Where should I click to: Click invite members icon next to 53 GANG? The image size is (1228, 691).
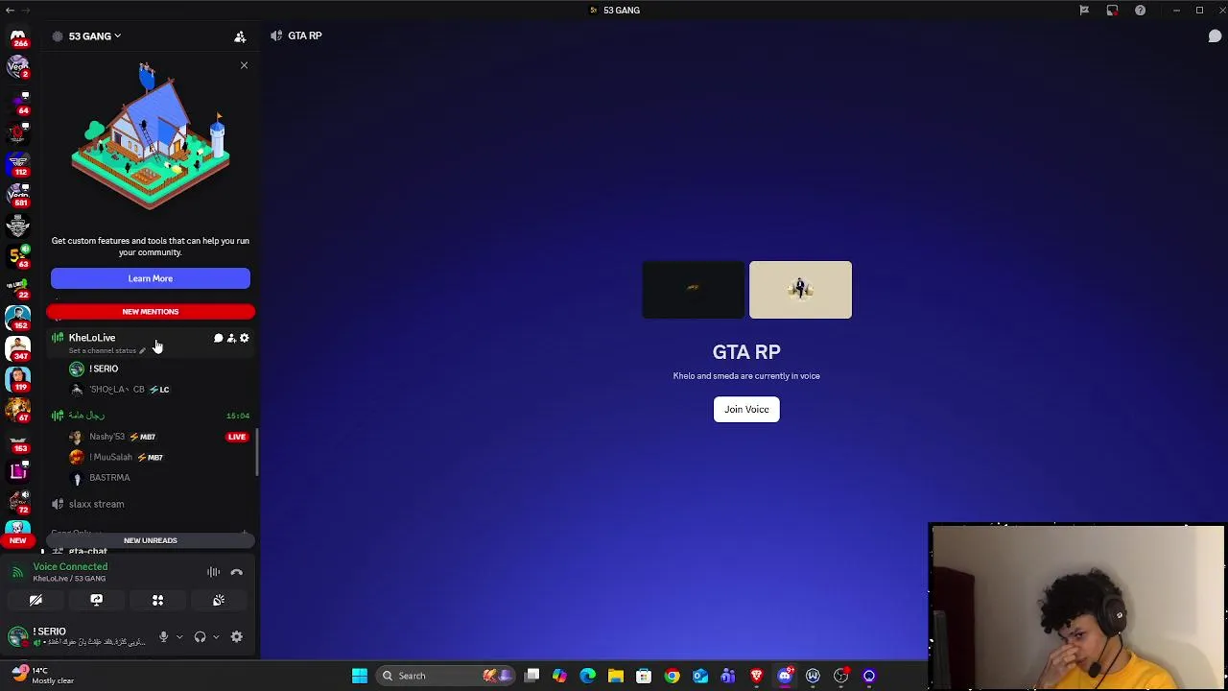pyautogui.click(x=240, y=36)
